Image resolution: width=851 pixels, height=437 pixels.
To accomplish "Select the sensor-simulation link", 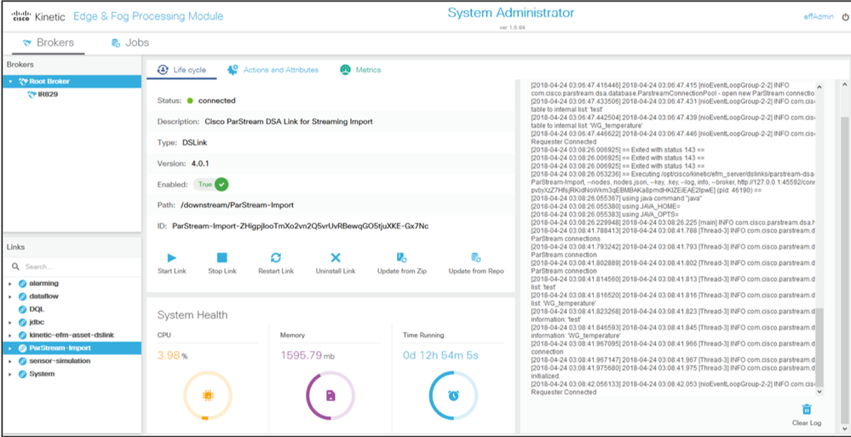I will (x=60, y=361).
